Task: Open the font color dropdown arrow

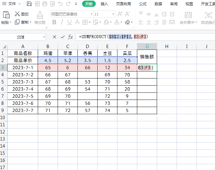Action: [x=121, y=22]
